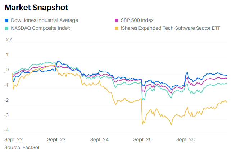Click the Sept. 23 x-axis label
The image size is (241, 152).
(56, 139)
